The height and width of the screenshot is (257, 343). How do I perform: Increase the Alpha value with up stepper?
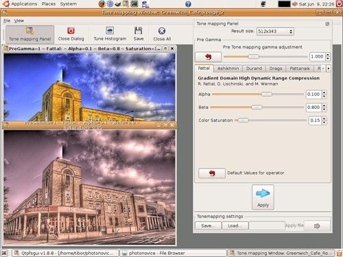(324, 93)
